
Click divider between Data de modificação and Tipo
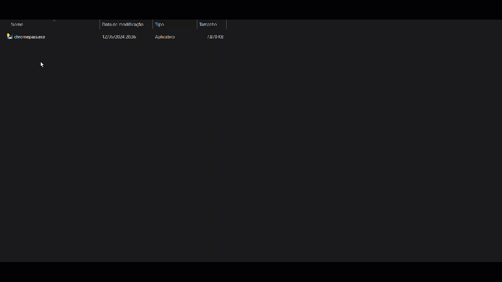coord(153,25)
